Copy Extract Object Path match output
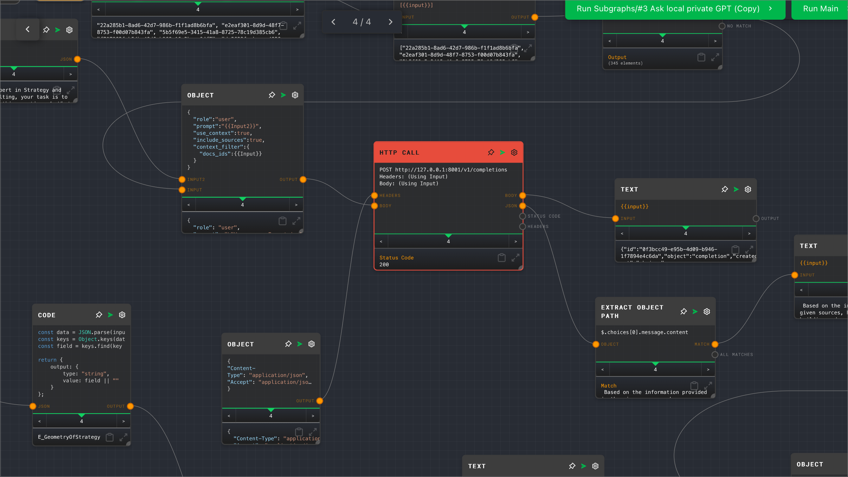This screenshot has width=848, height=477. [x=694, y=385]
